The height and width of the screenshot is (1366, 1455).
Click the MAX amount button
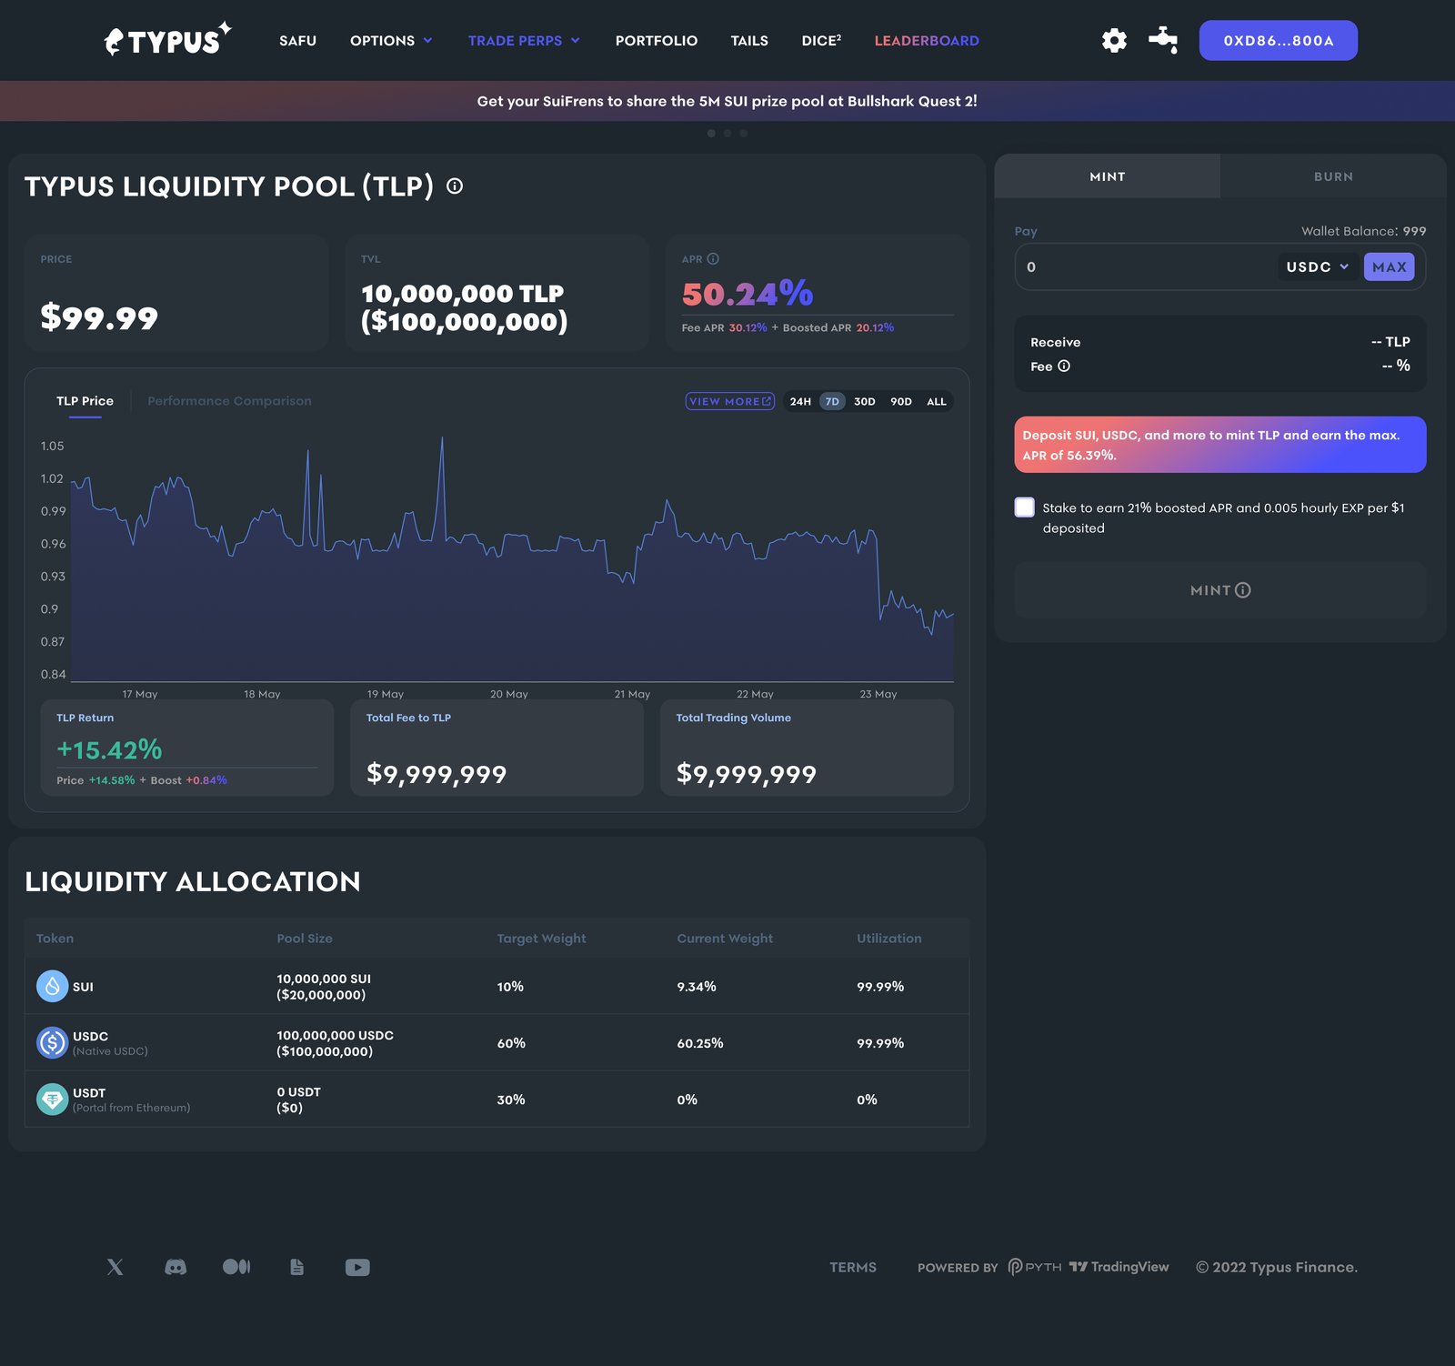1389,266
